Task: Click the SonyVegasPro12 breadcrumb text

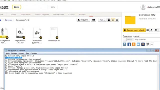Action: tap(22, 20)
